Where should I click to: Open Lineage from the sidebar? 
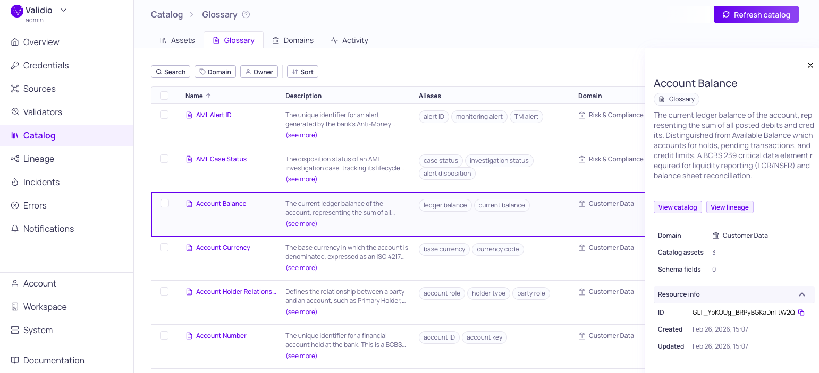38,159
